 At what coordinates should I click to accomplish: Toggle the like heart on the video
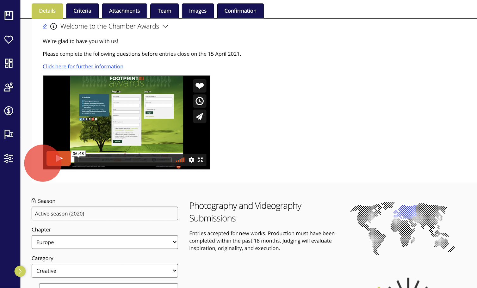tap(199, 86)
